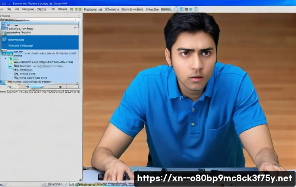Open the first menu in the top toolbar
This screenshot has height=187, width=296.
click(x=4, y=9)
